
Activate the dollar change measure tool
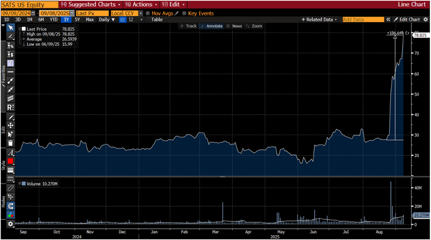[x=10, y=54]
